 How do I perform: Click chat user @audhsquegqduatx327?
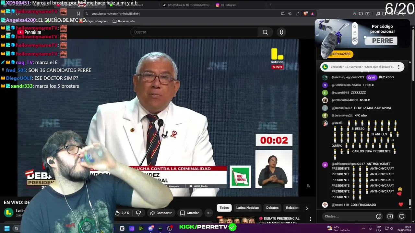coord(348,77)
